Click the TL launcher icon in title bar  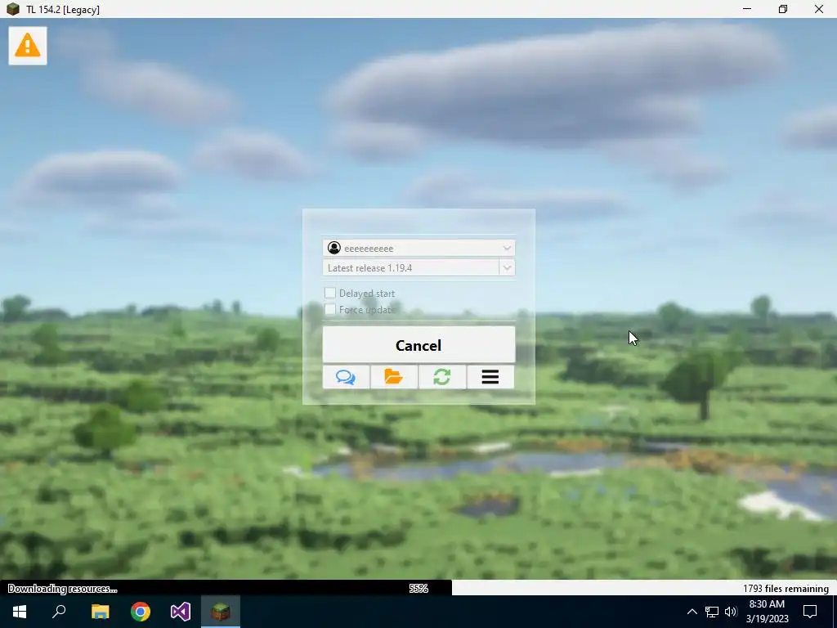(13, 9)
